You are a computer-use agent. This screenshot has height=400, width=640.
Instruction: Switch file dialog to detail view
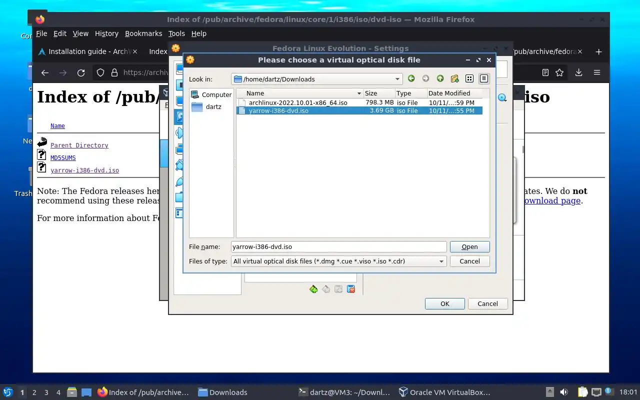(x=483, y=78)
